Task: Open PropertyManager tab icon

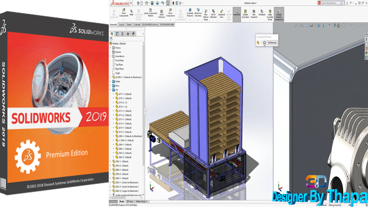Action: point(117,34)
